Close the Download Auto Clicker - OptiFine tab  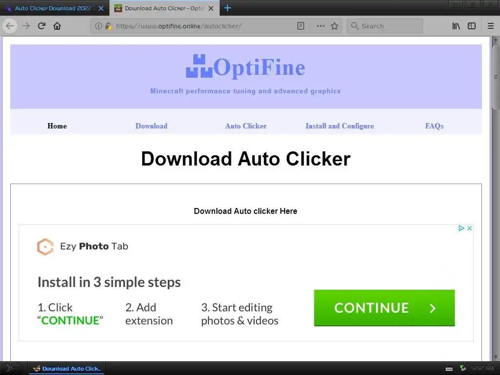tap(211, 8)
